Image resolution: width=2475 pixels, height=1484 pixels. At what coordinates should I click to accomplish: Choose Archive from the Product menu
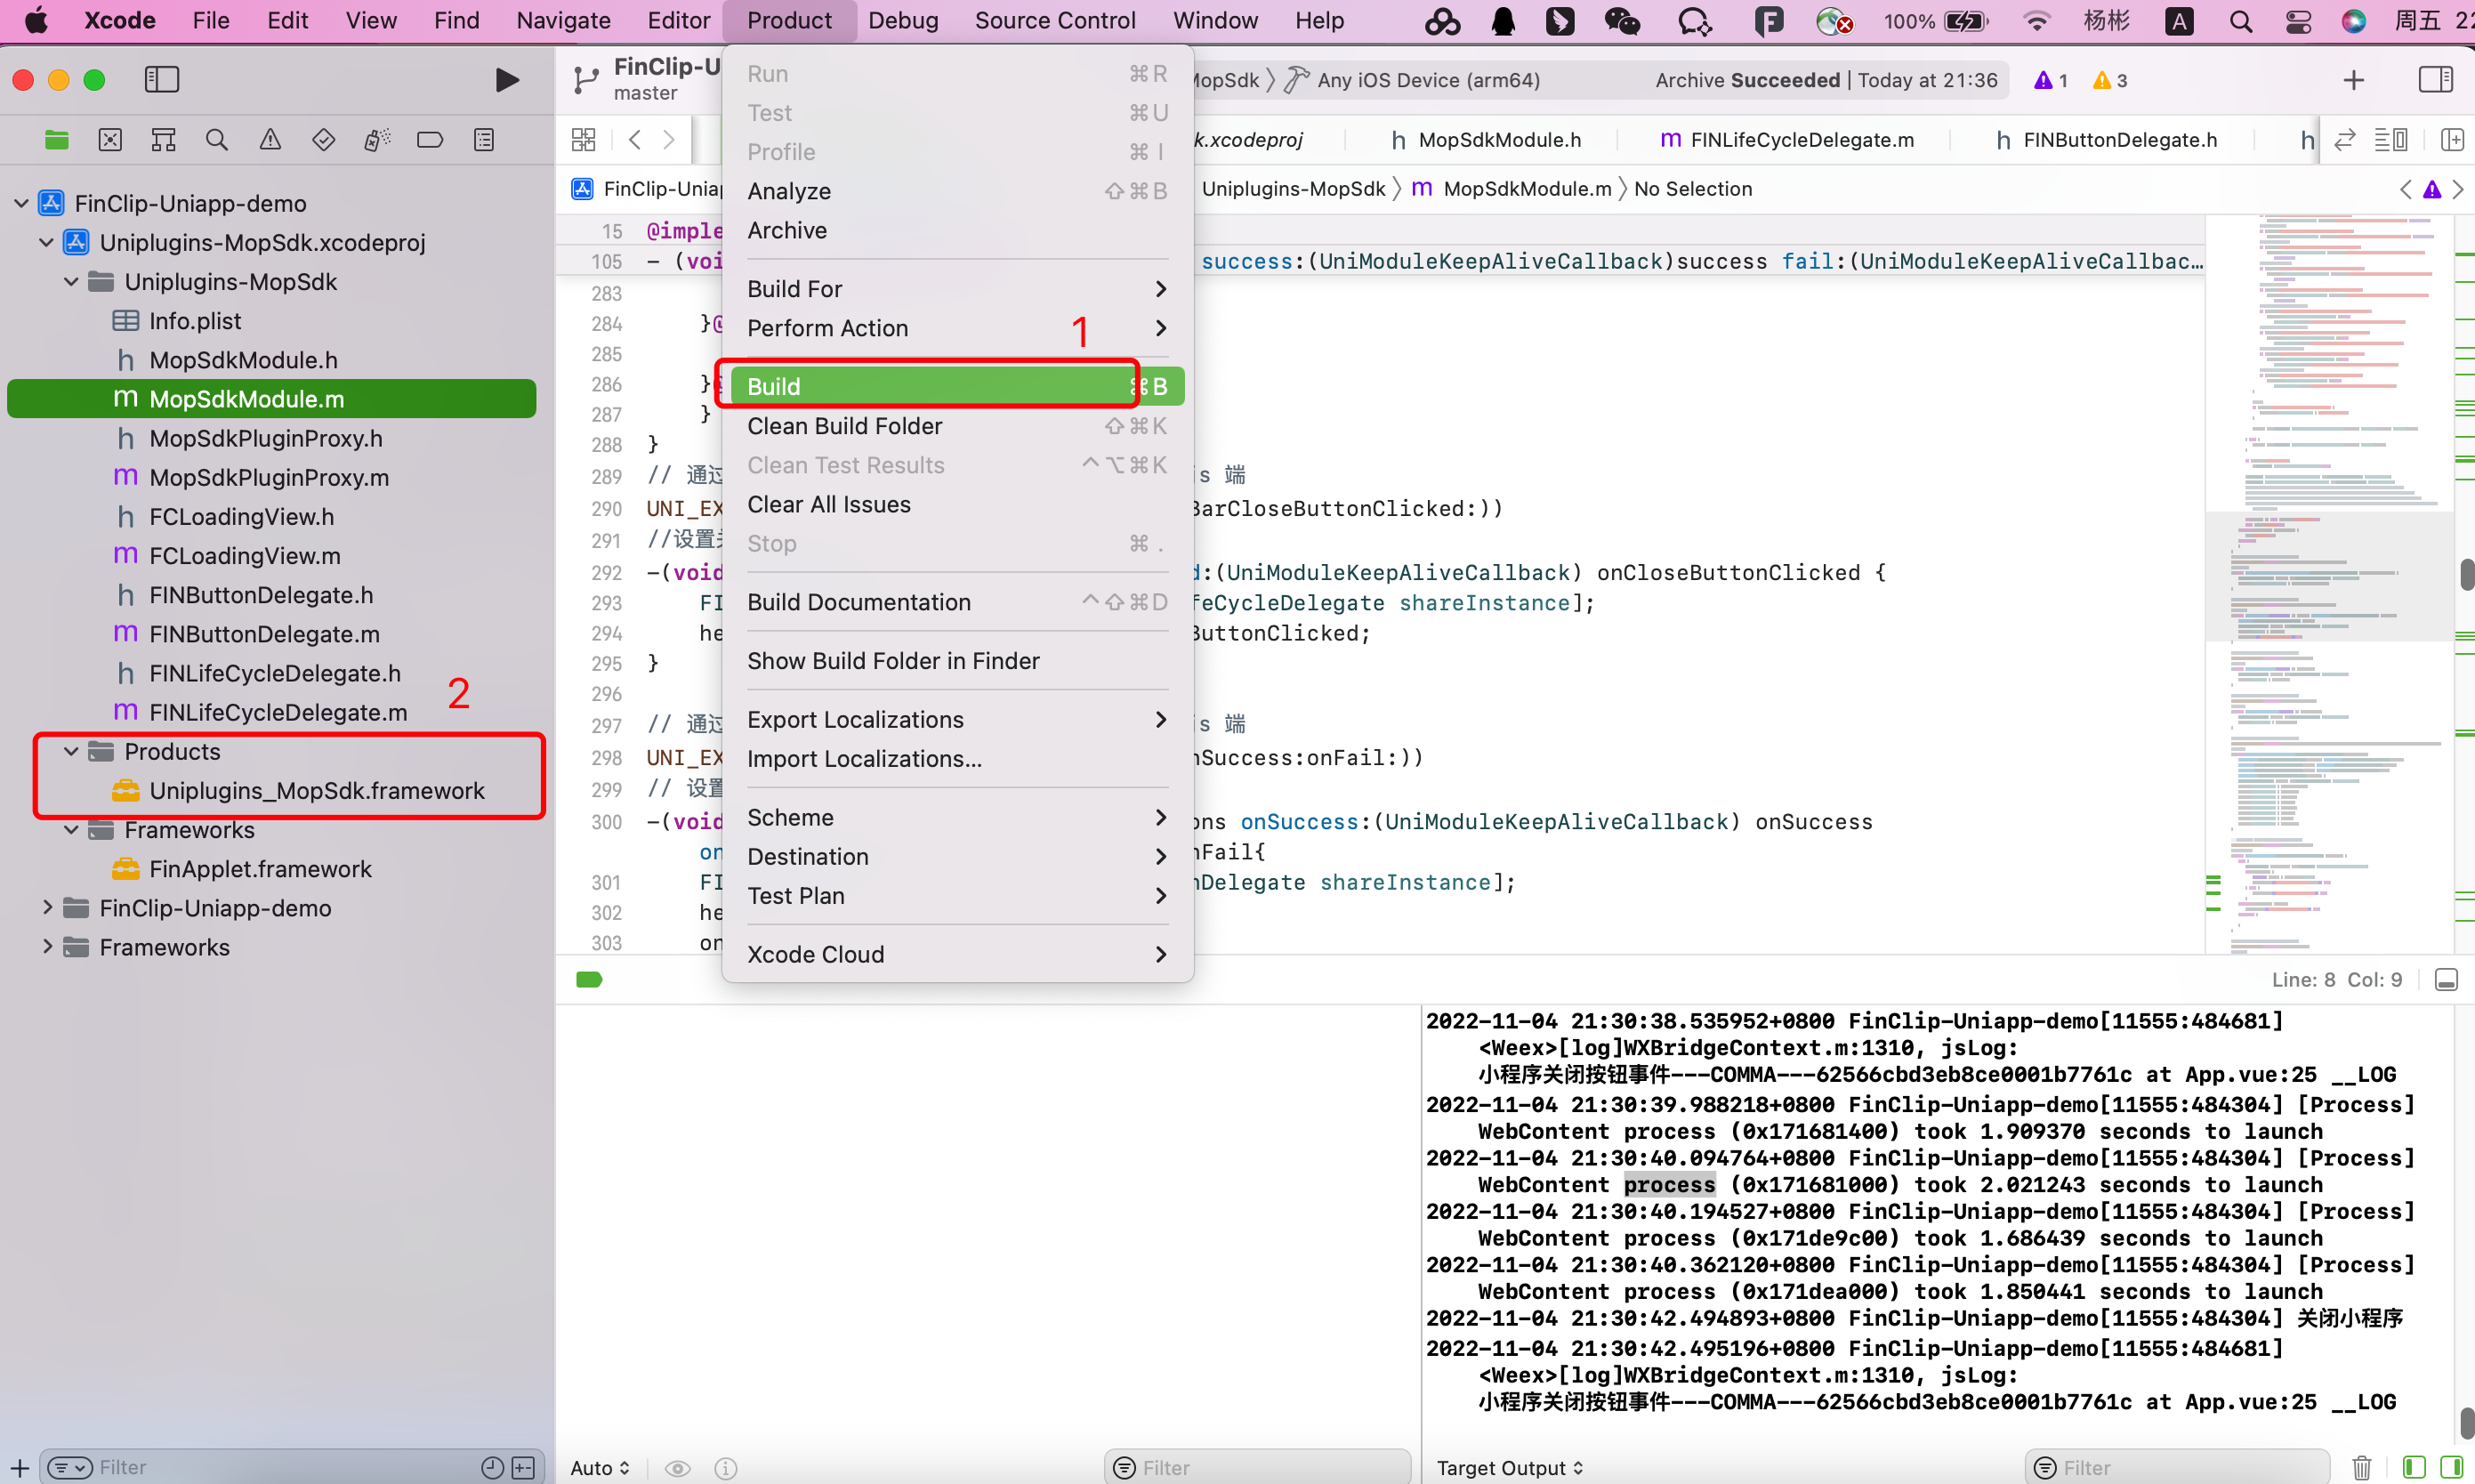957,230
